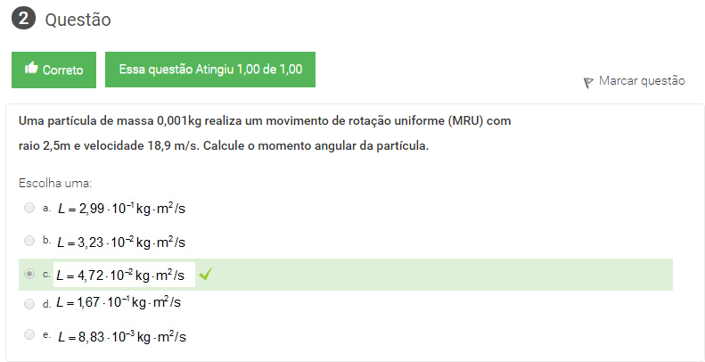Click highlighted answer L = 4,72·10⁻² kg·m²/s
Image resolution: width=705 pixels, height=362 pixels.
point(120,276)
